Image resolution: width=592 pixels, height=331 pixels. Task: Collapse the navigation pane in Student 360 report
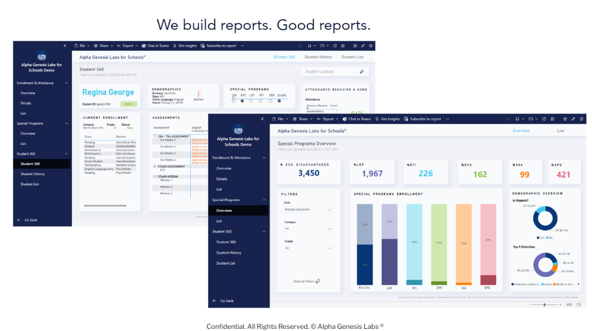tap(65, 46)
